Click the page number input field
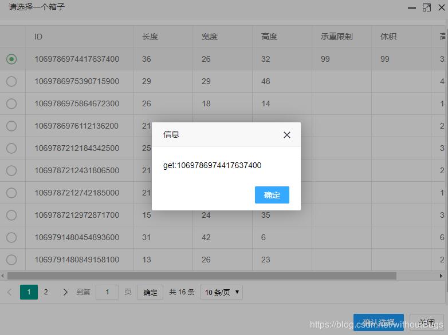 (x=107, y=292)
